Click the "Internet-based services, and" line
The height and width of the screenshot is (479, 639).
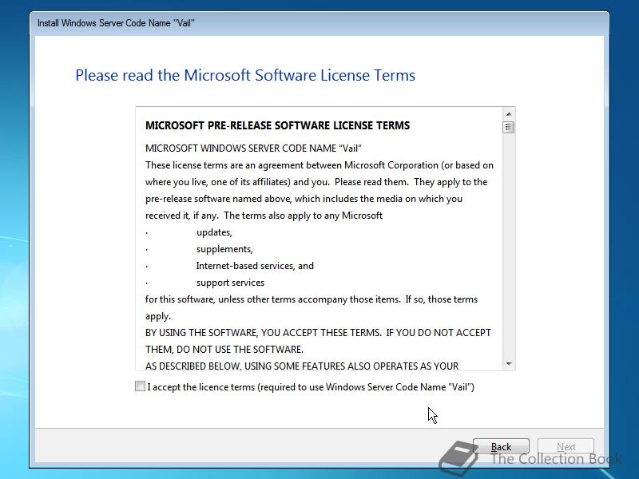point(255,266)
